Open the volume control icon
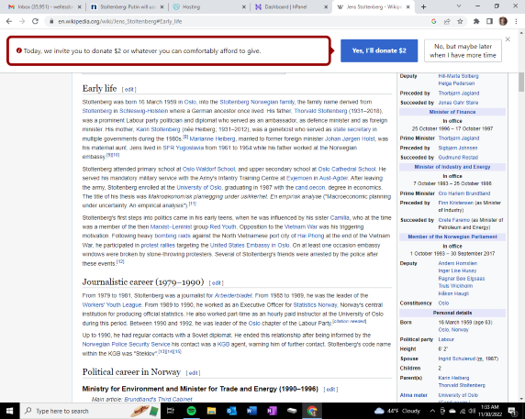Viewport: 525px width, 419px height. coord(472,411)
